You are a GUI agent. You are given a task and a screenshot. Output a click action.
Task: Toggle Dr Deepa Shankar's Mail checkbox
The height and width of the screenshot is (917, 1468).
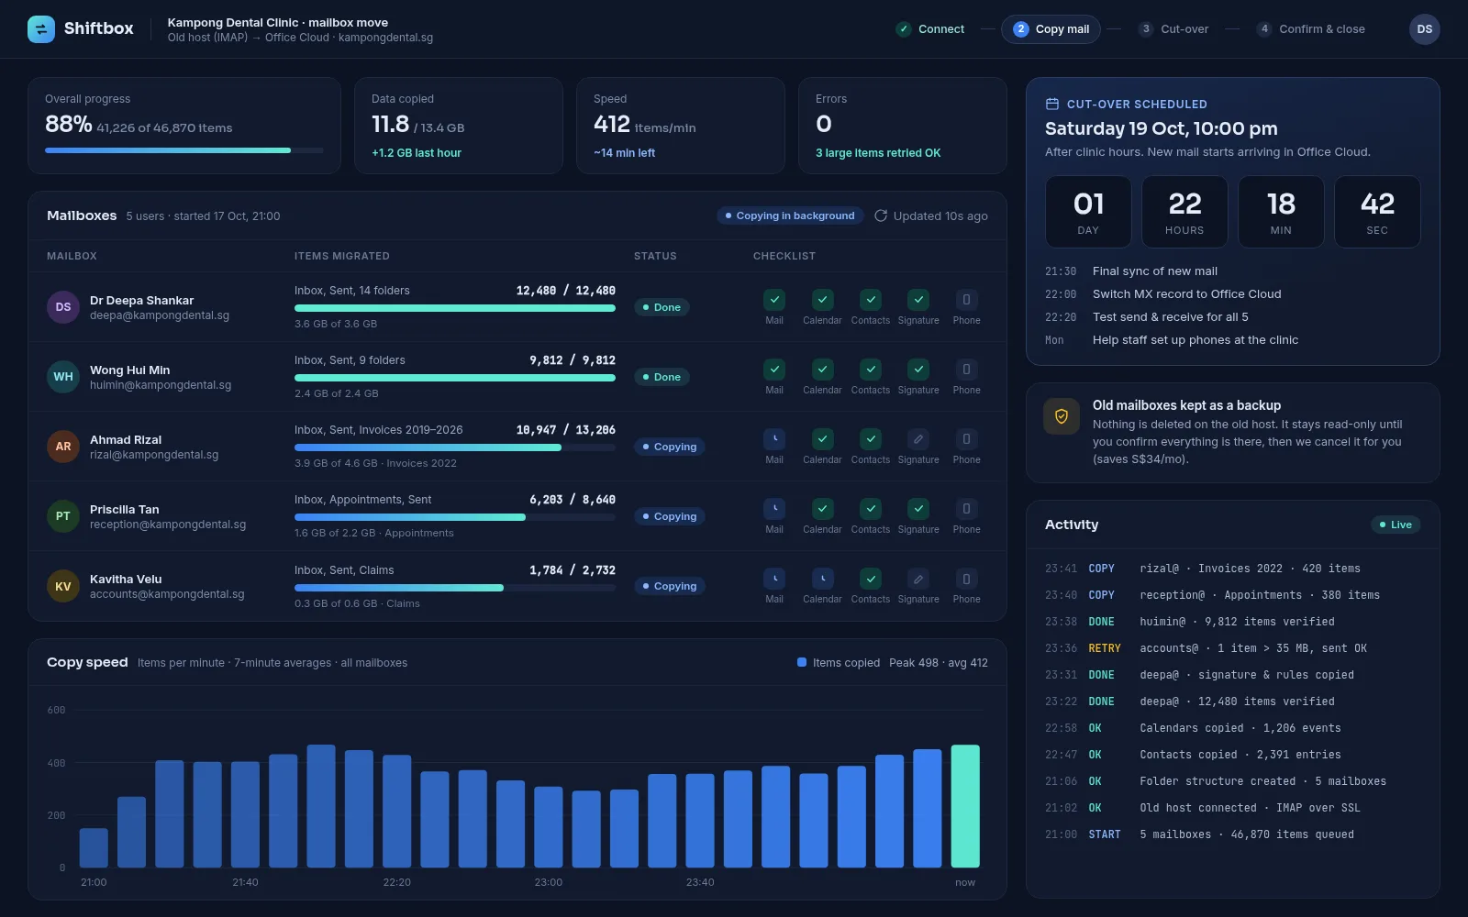[774, 299]
